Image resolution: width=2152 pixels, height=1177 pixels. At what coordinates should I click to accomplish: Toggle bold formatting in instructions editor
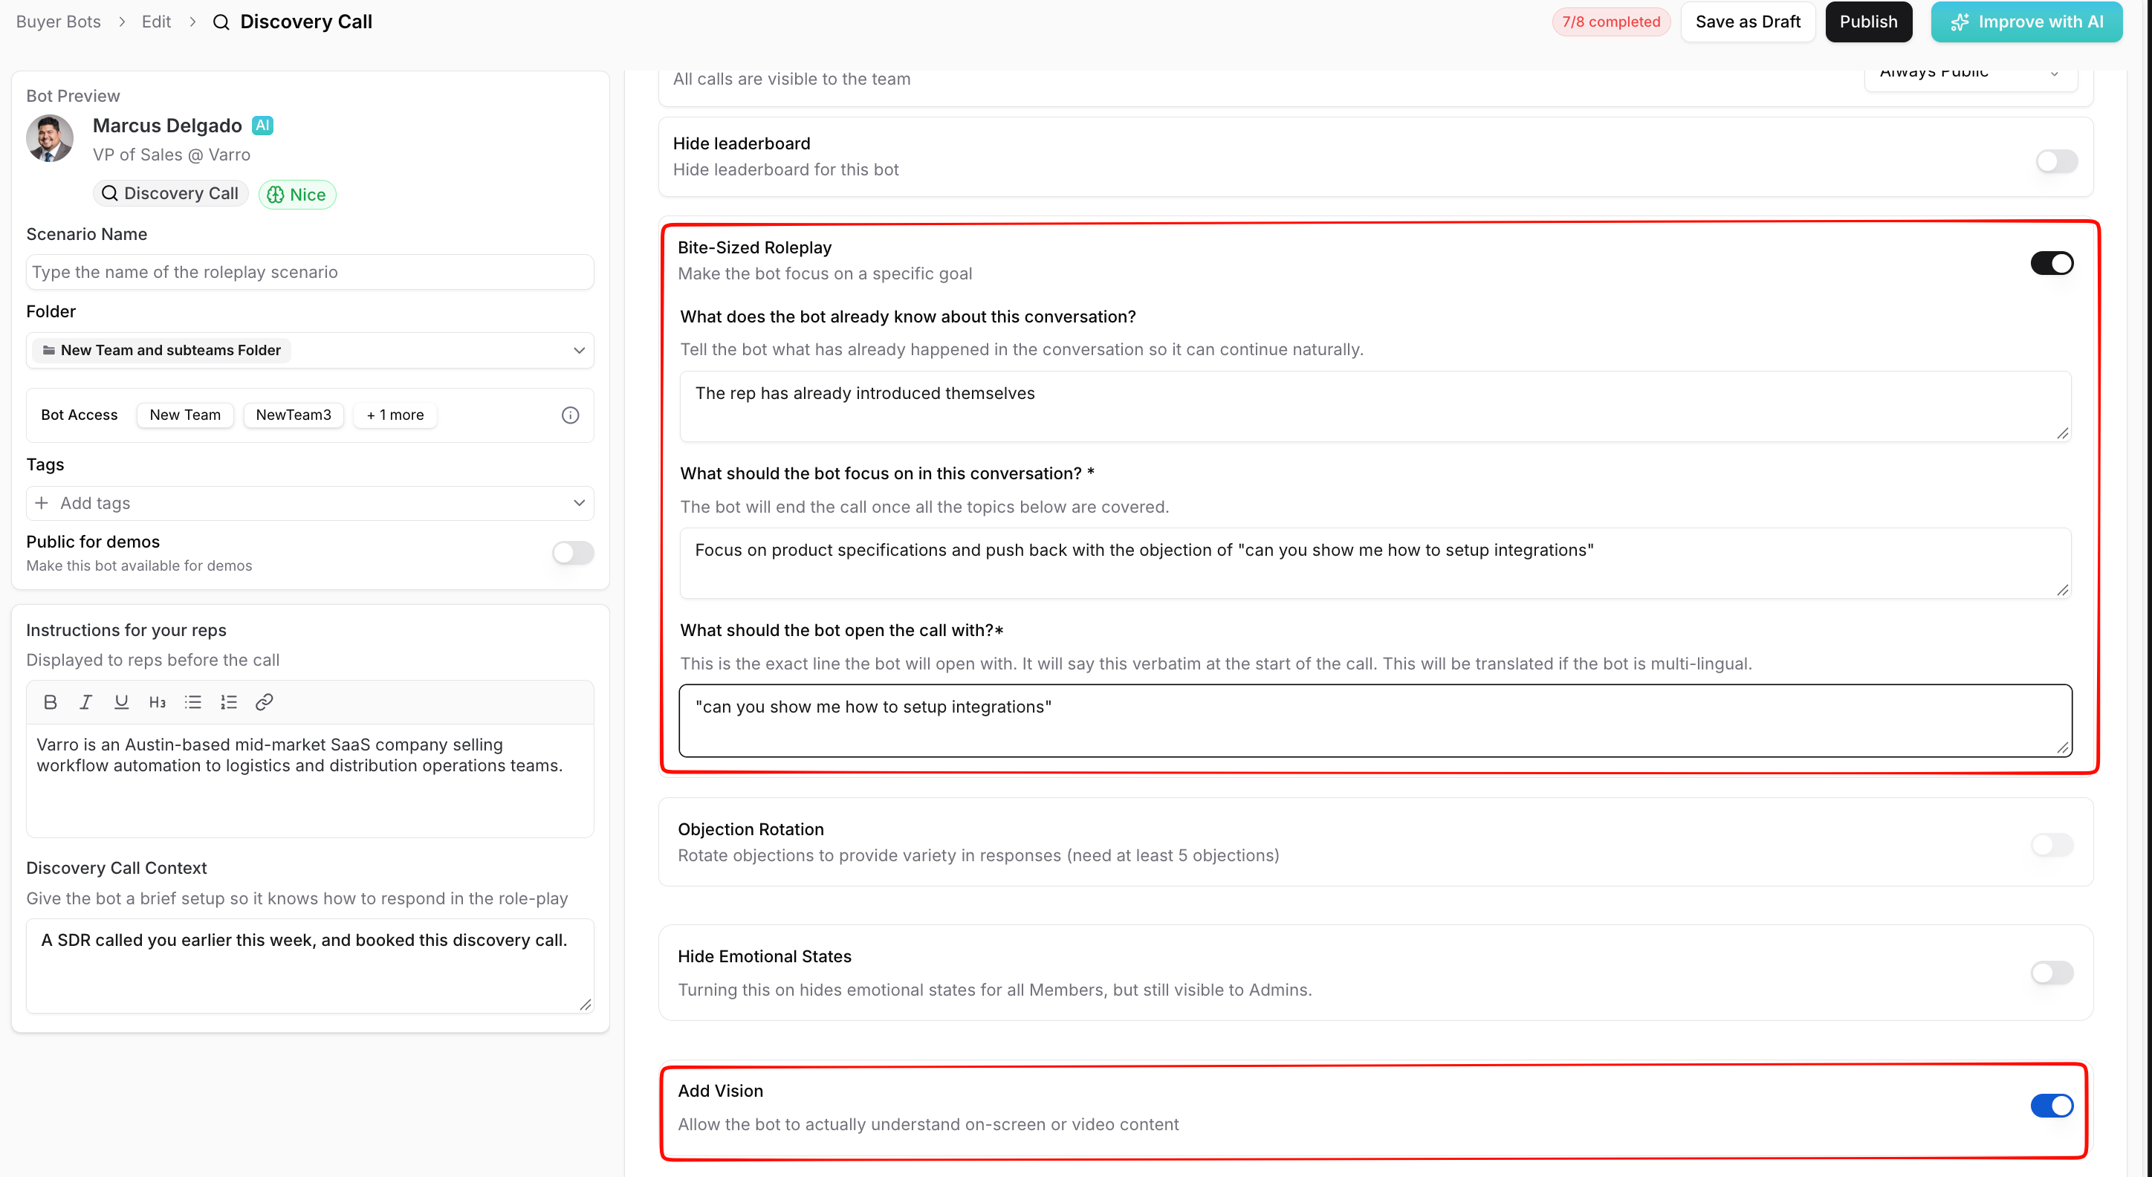(50, 701)
